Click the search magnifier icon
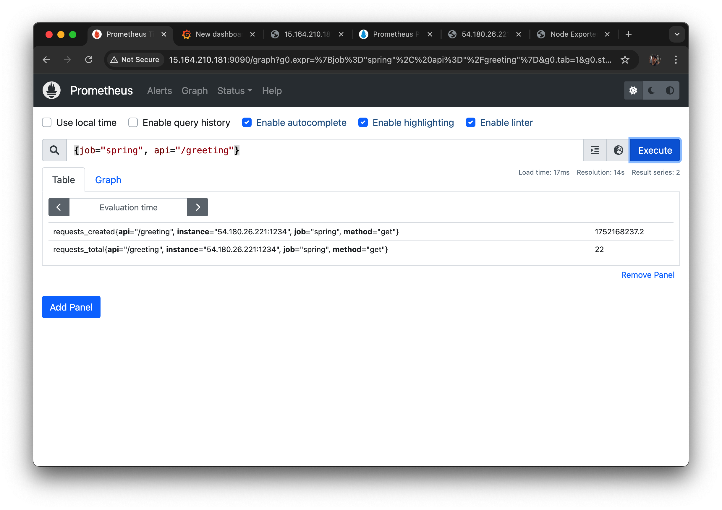The image size is (722, 510). (54, 150)
